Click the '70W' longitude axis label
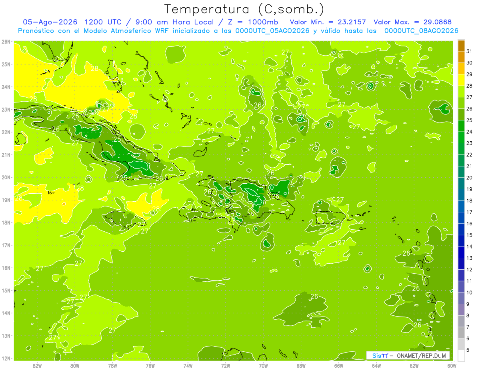Screen dimensions: 480x371 [x=263, y=365]
